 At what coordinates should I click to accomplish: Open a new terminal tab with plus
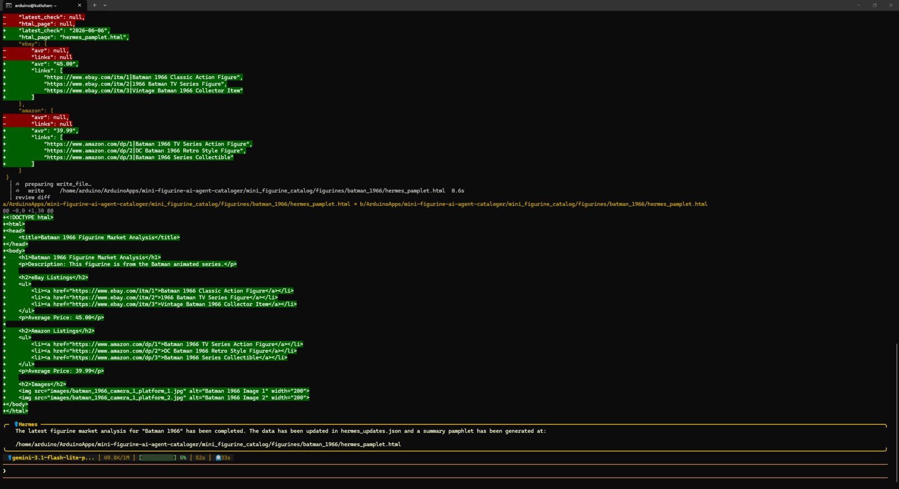(94, 5)
